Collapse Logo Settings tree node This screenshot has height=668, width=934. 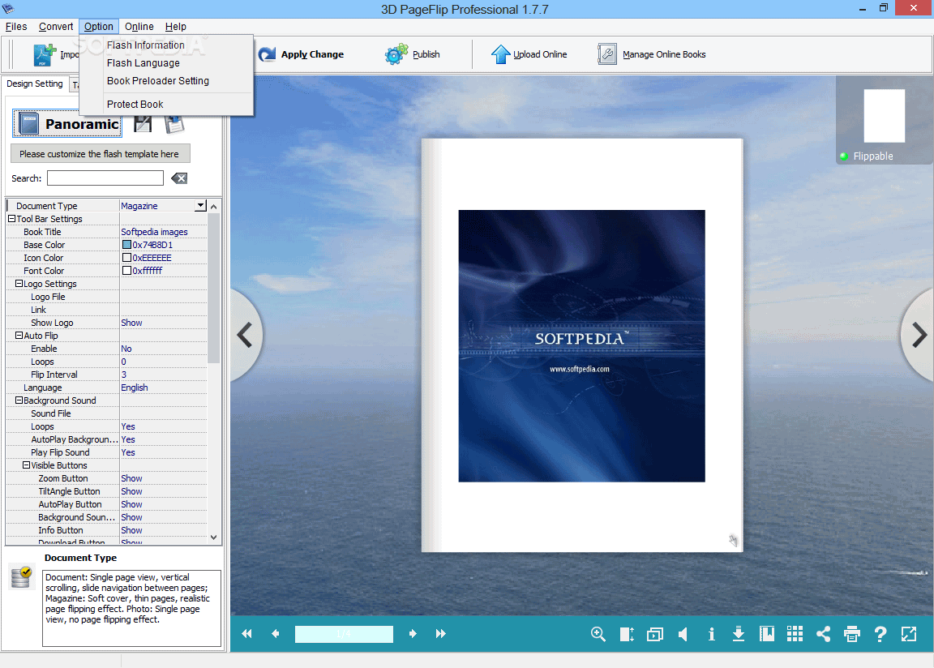click(19, 284)
